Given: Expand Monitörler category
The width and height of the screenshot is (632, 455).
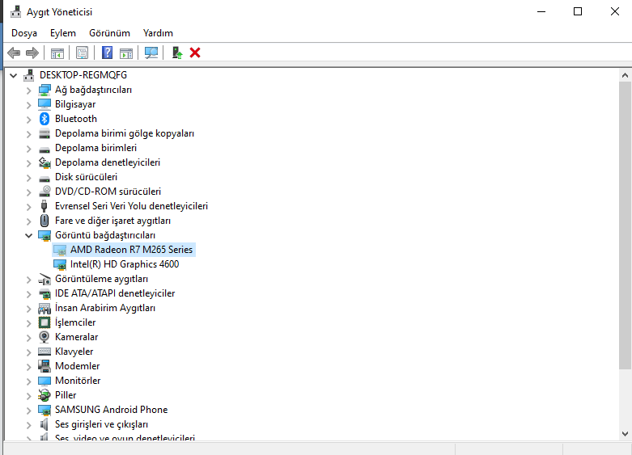Looking at the screenshot, I should (28, 381).
